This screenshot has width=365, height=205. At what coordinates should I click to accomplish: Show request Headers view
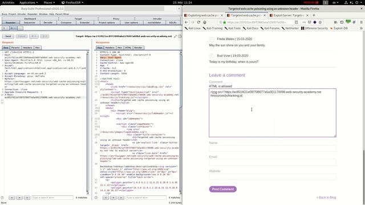point(27,48)
